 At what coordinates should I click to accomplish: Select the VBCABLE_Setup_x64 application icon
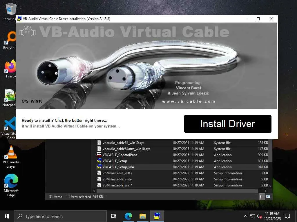pos(99,167)
